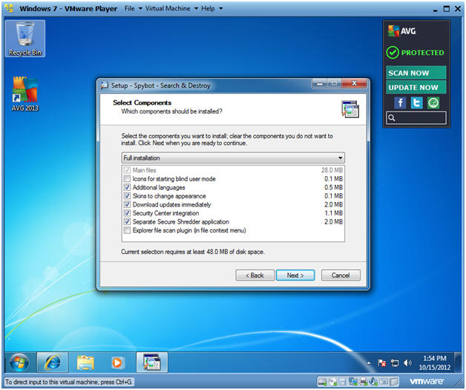Close the Spybot setup dialog

354,84
